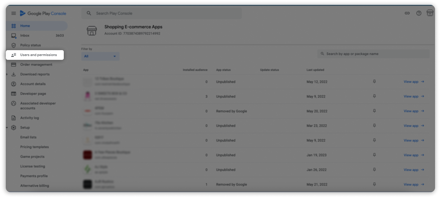Click Removed by Google status for May 20 app
This screenshot has height=198, width=440.
[x=232, y=111]
